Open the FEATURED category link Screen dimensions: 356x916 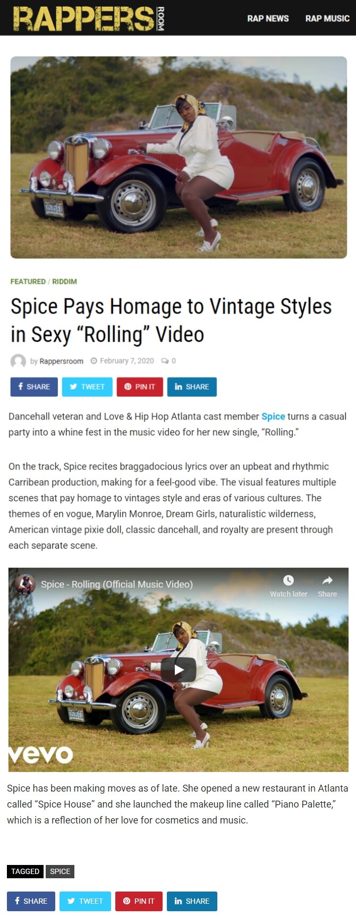coord(28,281)
